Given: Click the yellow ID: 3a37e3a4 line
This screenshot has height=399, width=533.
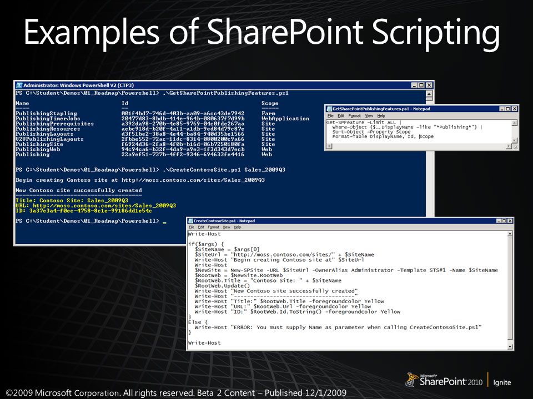Looking at the screenshot, I should click(x=84, y=211).
